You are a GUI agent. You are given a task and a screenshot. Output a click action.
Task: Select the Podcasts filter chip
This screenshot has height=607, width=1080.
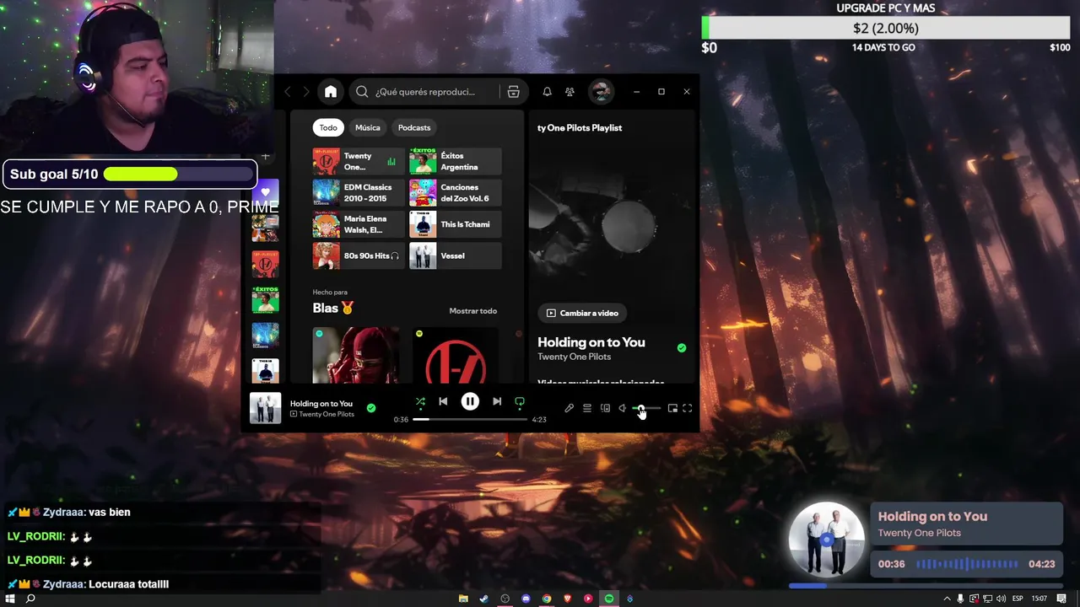click(414, 127)
